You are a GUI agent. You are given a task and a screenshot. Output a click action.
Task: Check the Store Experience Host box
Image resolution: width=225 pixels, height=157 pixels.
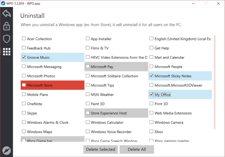(x=88, y=113)
